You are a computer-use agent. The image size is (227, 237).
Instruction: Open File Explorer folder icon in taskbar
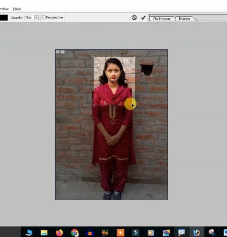click(44, 233)
